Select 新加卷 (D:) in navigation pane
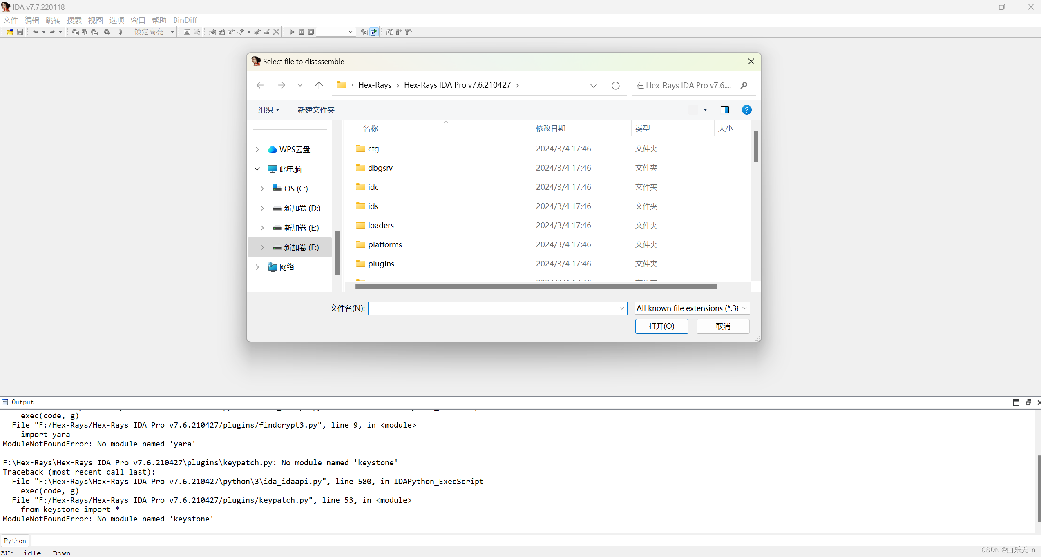The image size is (1041, 557). 302,208
